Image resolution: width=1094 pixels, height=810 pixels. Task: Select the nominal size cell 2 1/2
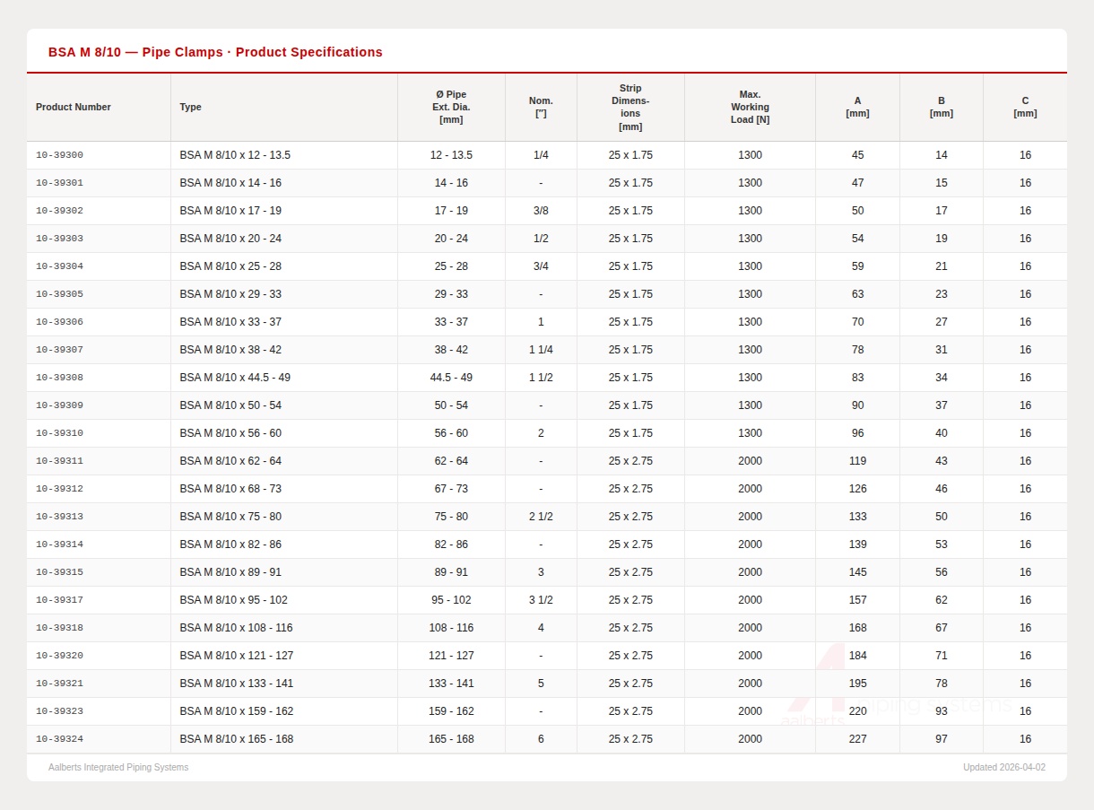click(541, 517)
